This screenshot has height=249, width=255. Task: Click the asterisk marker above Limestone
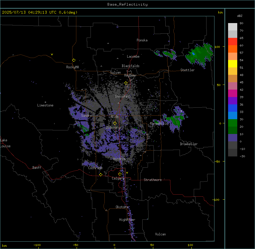[x=45, y=102]
